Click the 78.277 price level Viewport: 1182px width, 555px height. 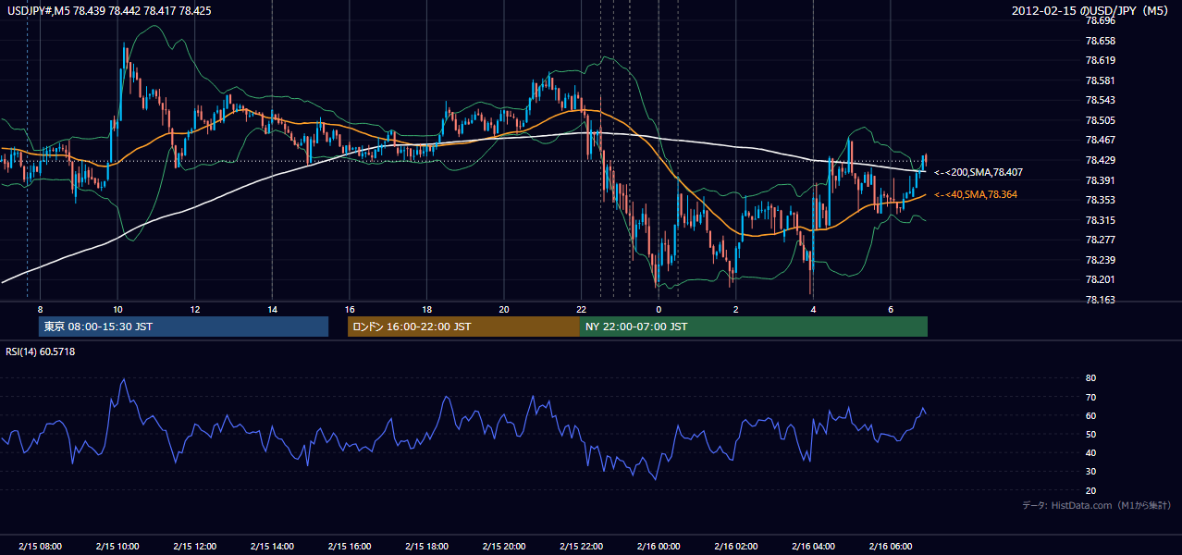(1100, 240)
